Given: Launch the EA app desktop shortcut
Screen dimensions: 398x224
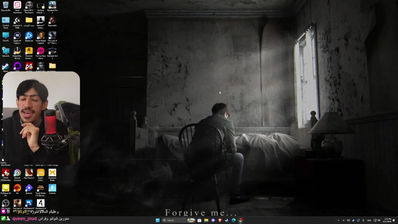Looking at the screenshot, I should click(17, 189).
